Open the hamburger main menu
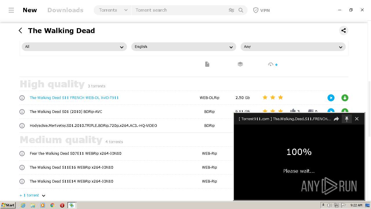Viewport: 371px width, 209px height. pos(11,10)
